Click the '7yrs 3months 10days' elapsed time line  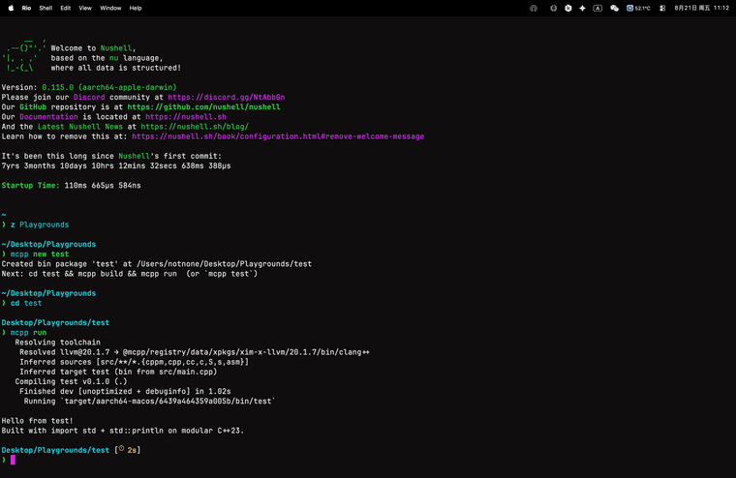click(x=116, y=166)
